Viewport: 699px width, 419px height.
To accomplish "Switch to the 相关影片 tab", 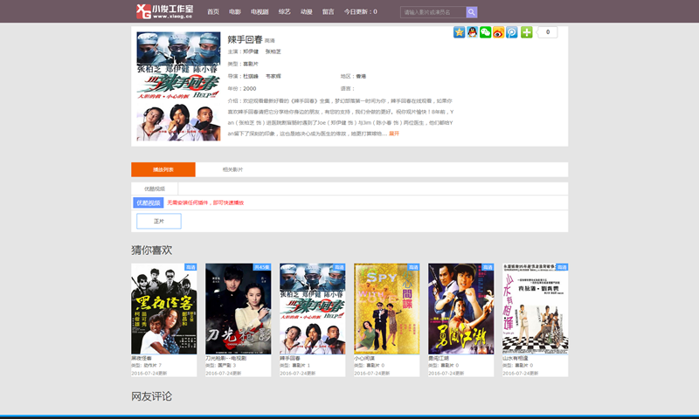I will point(232,169).
